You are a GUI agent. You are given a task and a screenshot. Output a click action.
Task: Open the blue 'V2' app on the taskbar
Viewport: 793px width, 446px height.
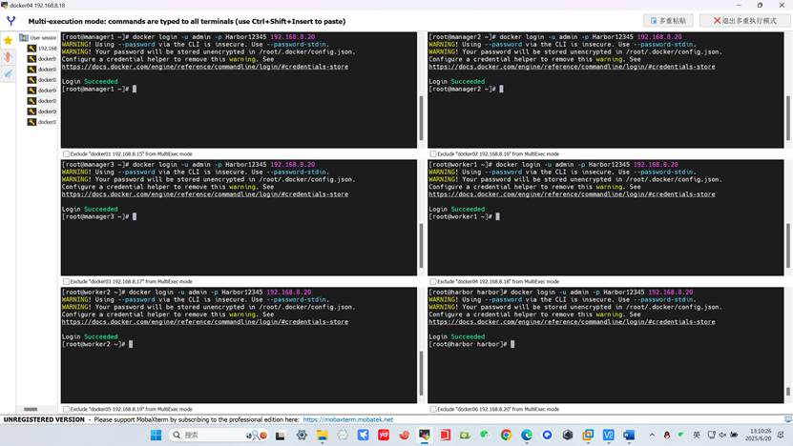609,435
